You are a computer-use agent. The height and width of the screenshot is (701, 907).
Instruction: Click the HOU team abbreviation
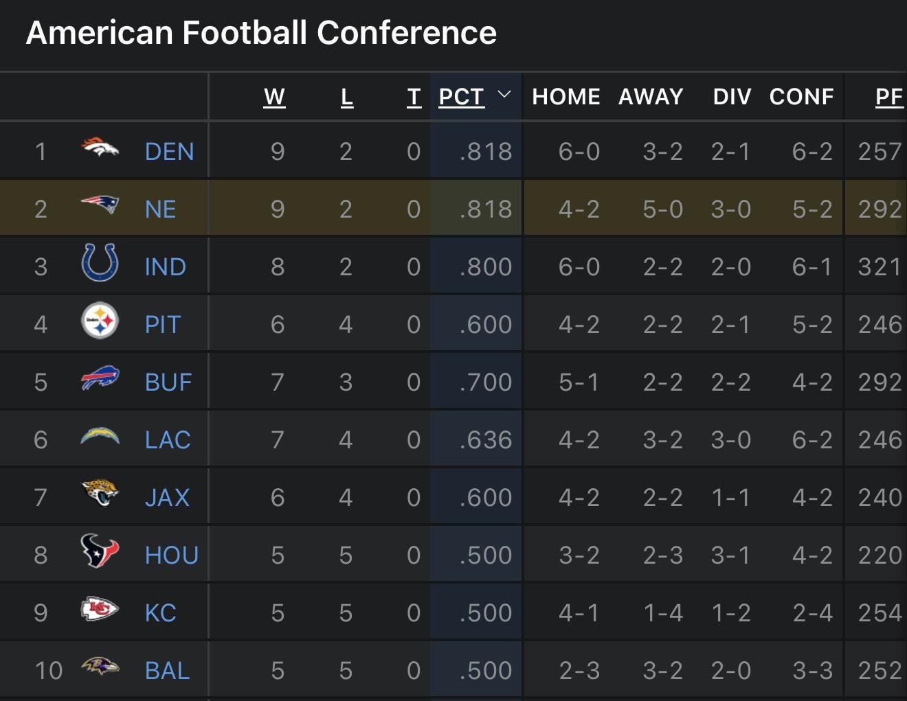coord(171,554)
